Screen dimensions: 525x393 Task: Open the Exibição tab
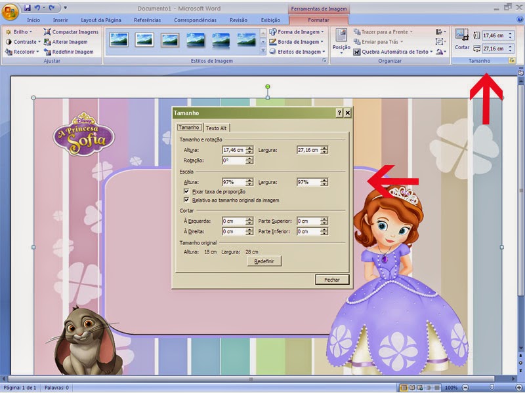[x=270, y=20]
